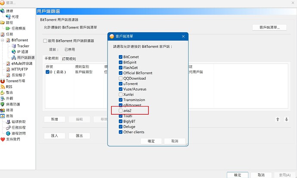Open the IP 過濾 settings page
The height and width of the screenshot is (178, 297).
(23, 52)
